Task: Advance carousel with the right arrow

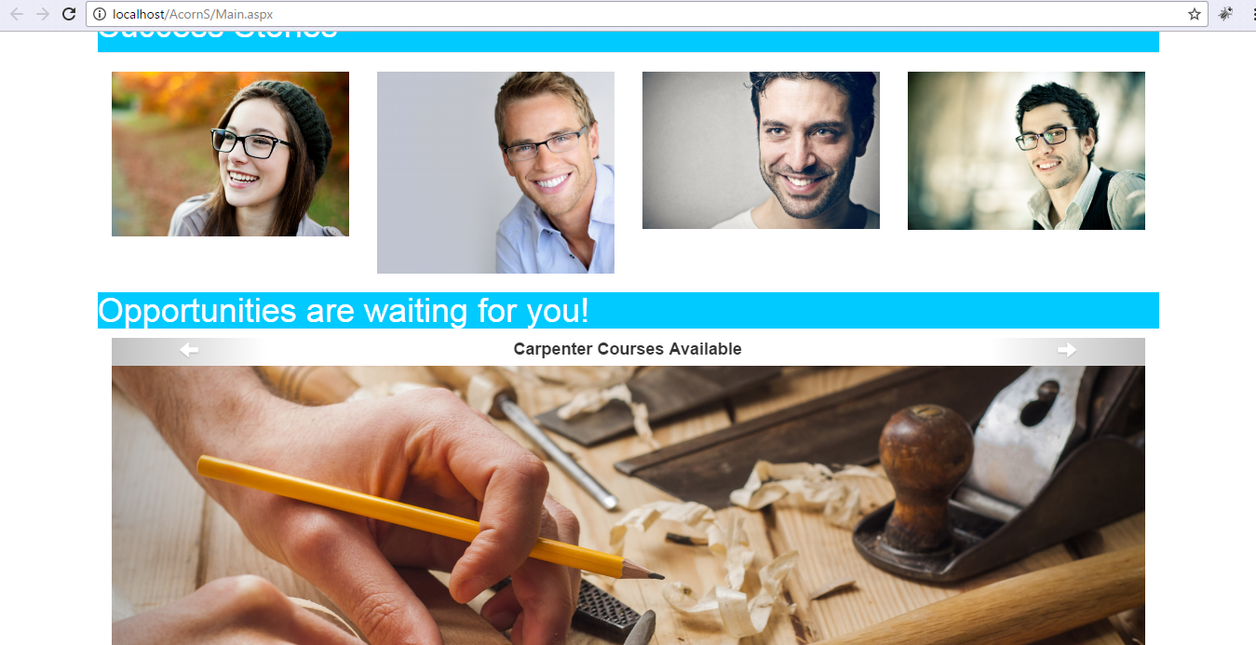Action: click(x=1067, y=350)
